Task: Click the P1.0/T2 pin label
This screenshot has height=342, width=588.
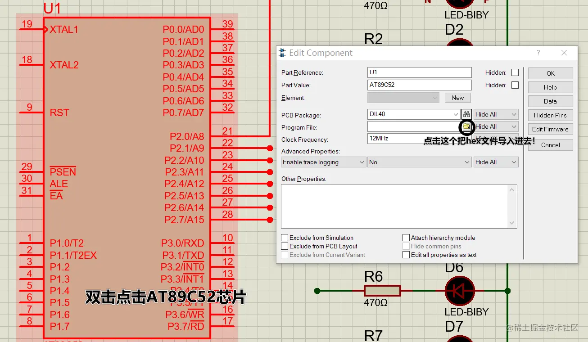Action: [x=67, y=243]
